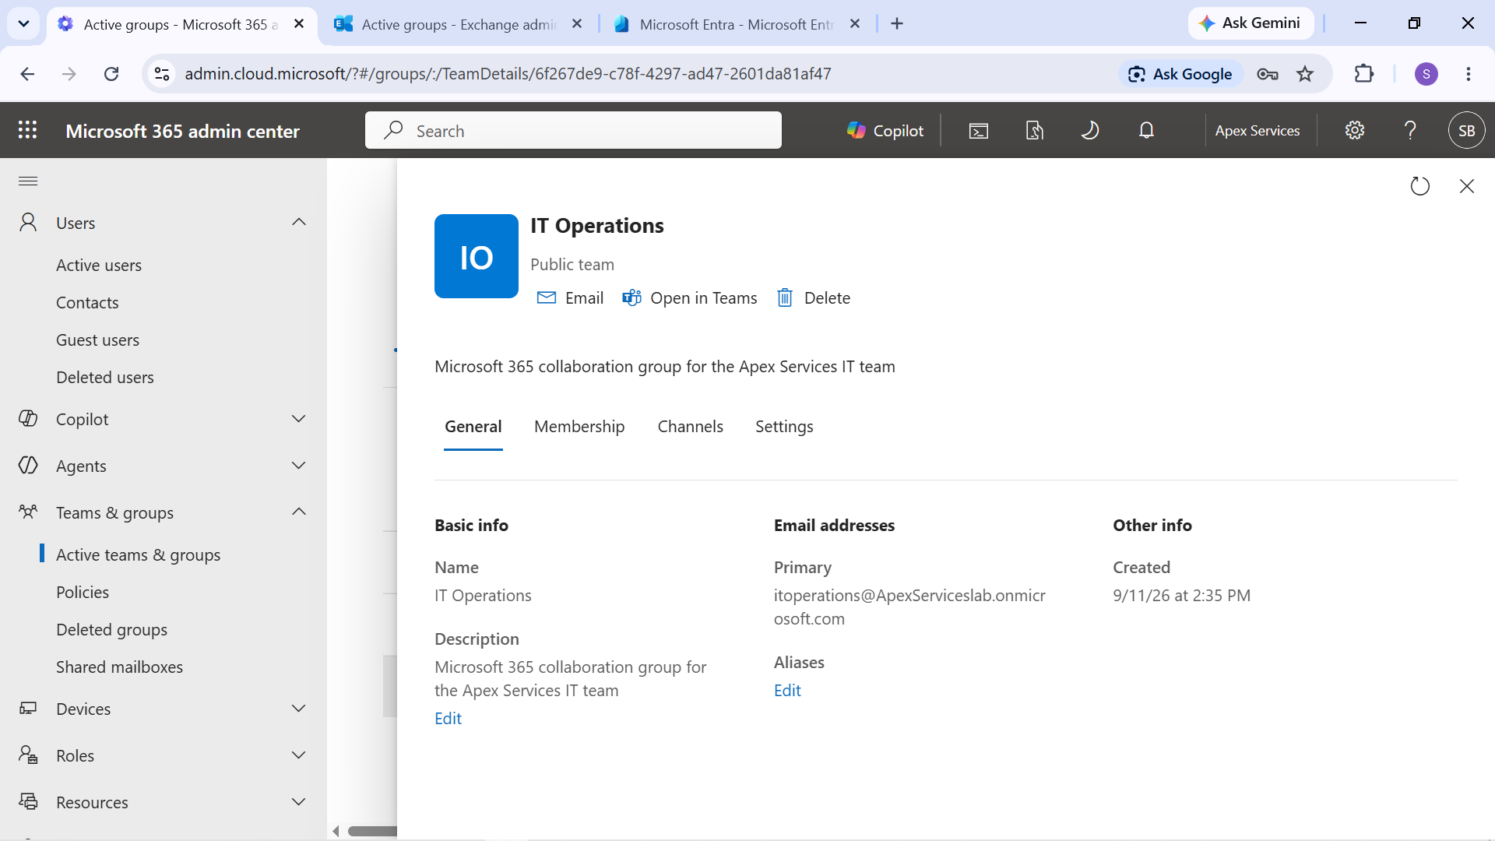Collapse the navigation hamburger menu
This screenshot has width=1495, height=841.
click(x=28, y=181)
